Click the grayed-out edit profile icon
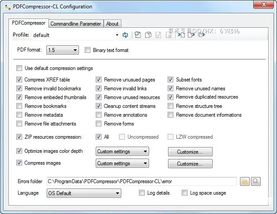This screenshot has width=277, height=214. 158,35
